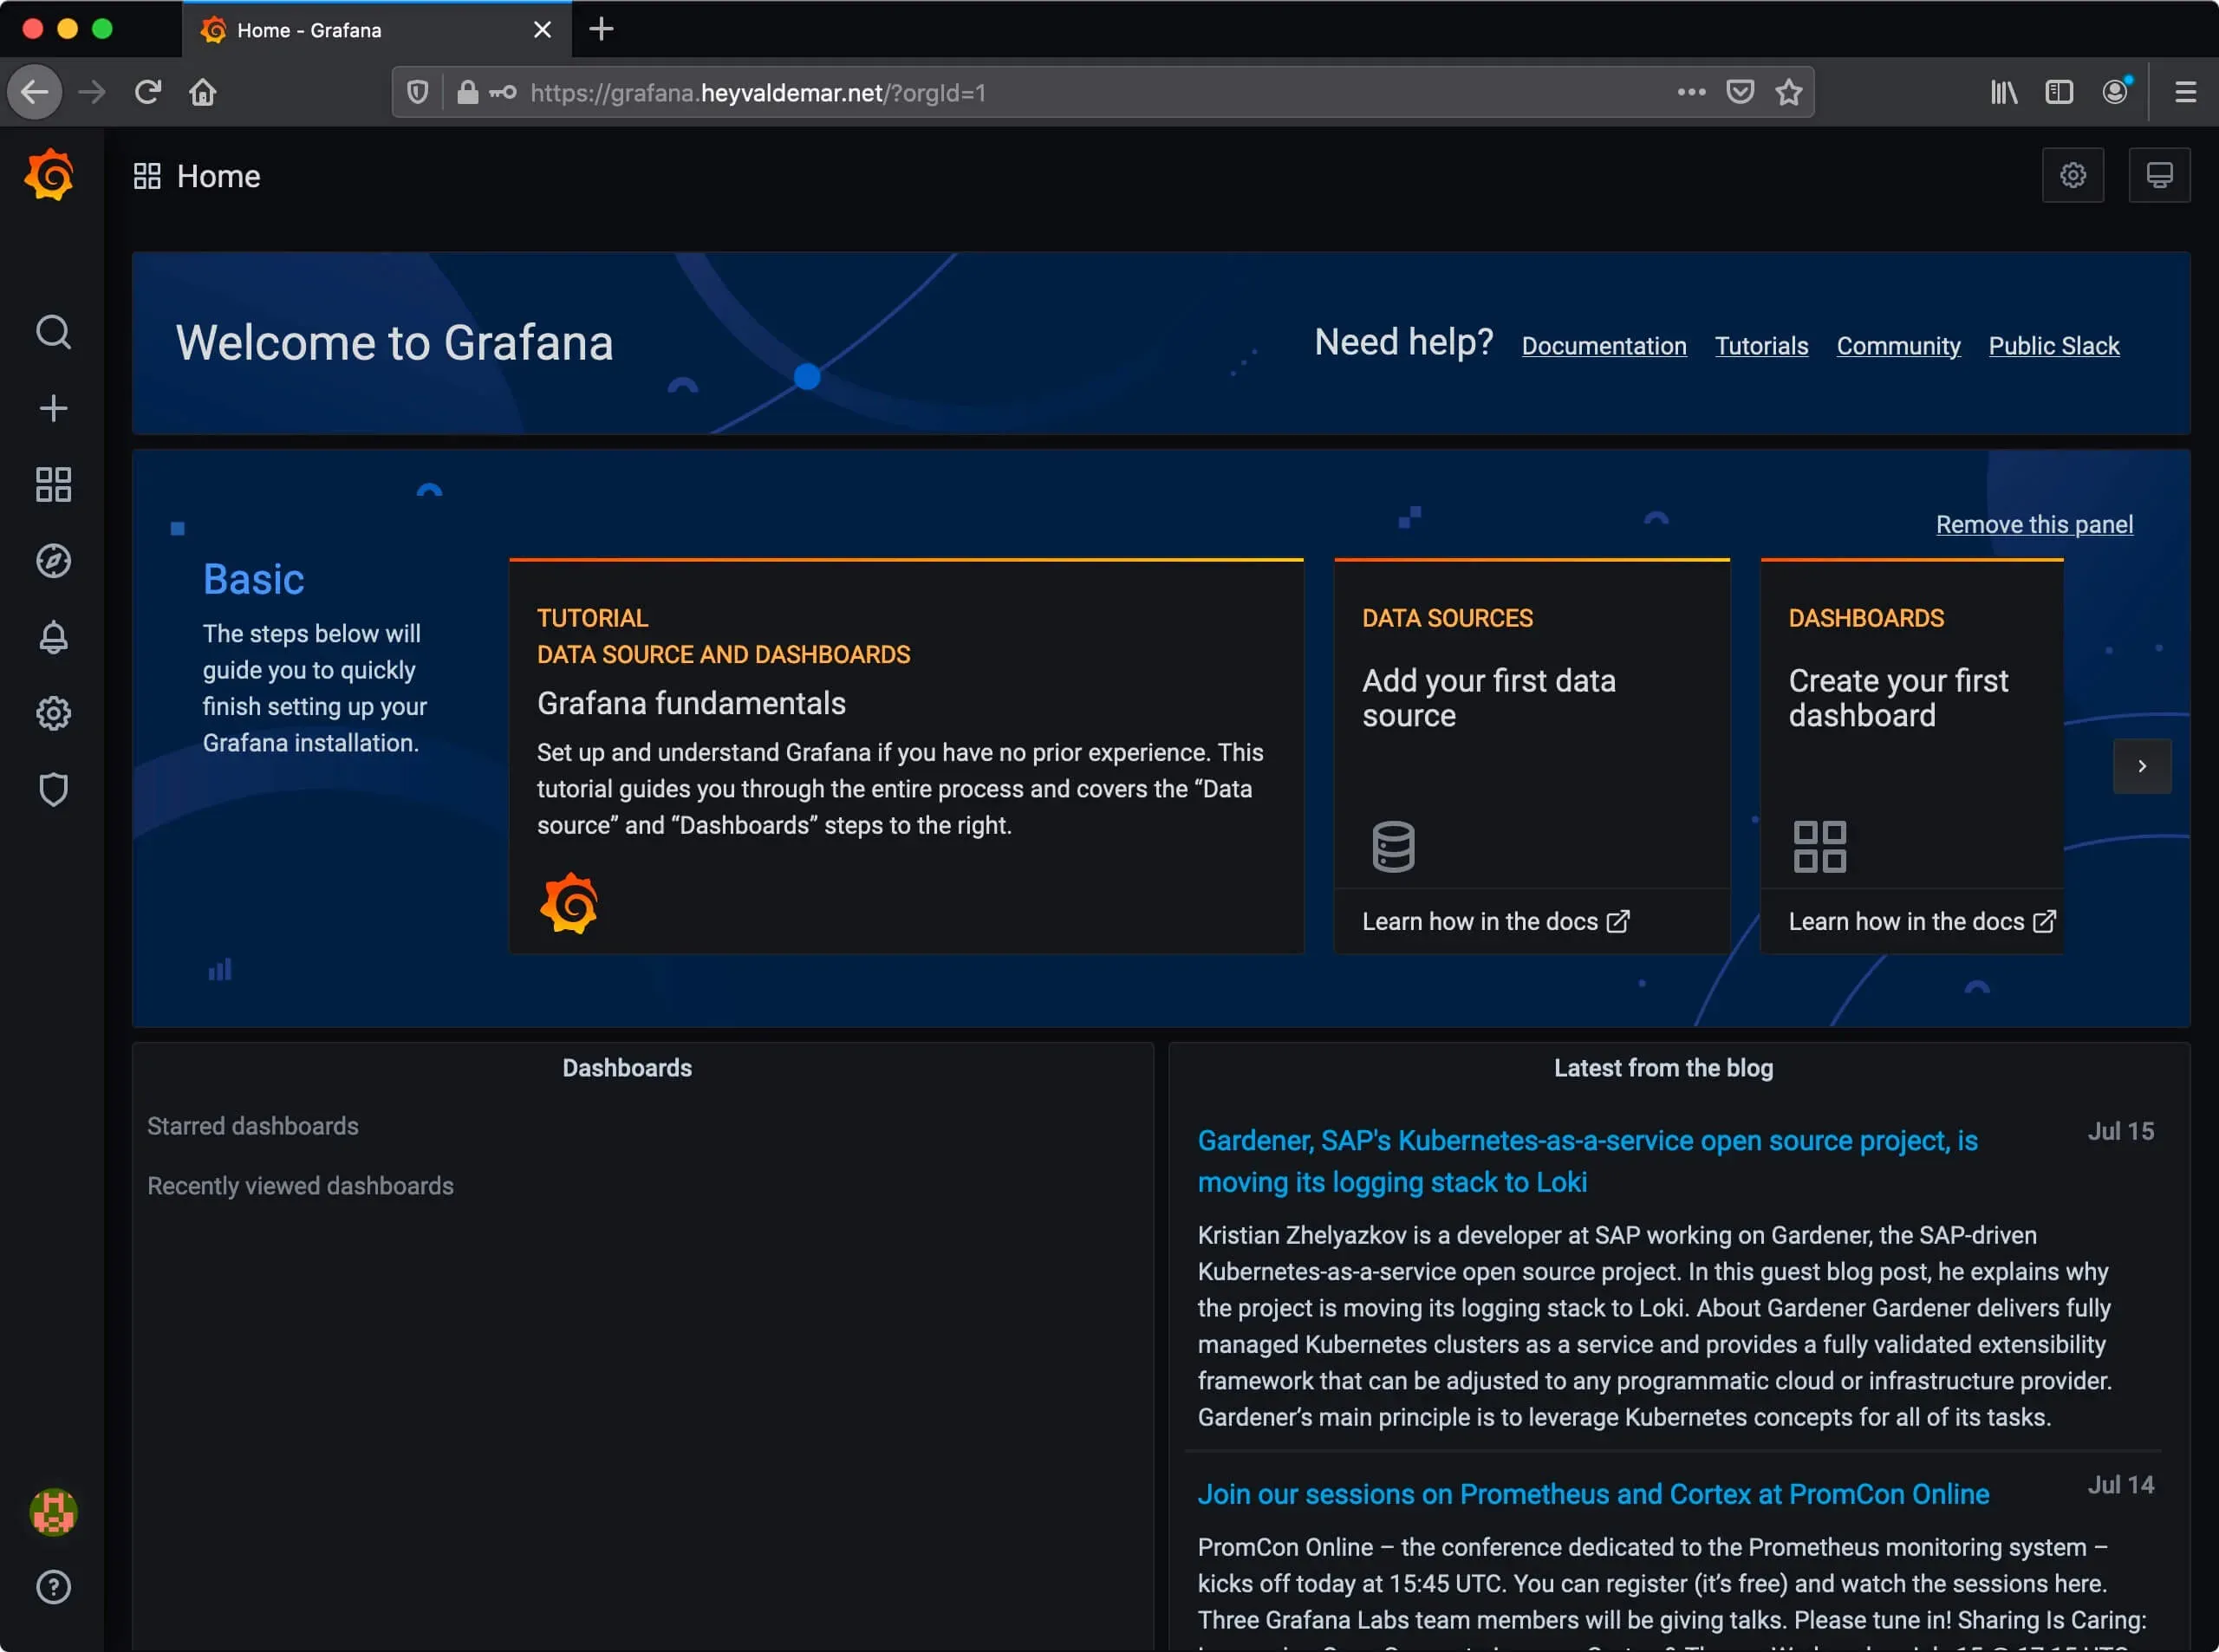2219x1652 pixels.
Task: Click the dashboards grid icon beside Home title
Action: [147, 176]
